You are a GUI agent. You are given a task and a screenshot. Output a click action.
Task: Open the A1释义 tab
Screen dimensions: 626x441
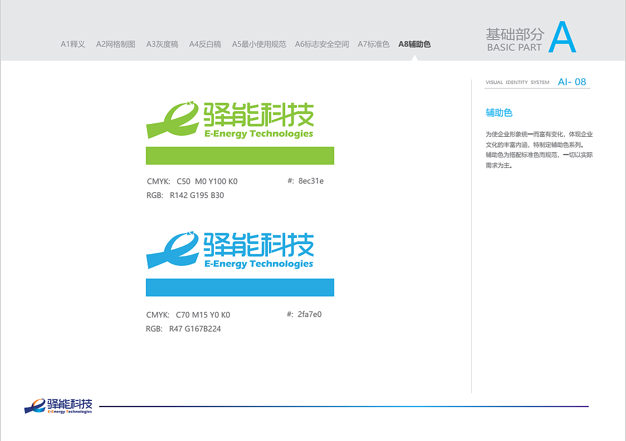(x=72, y=44)
